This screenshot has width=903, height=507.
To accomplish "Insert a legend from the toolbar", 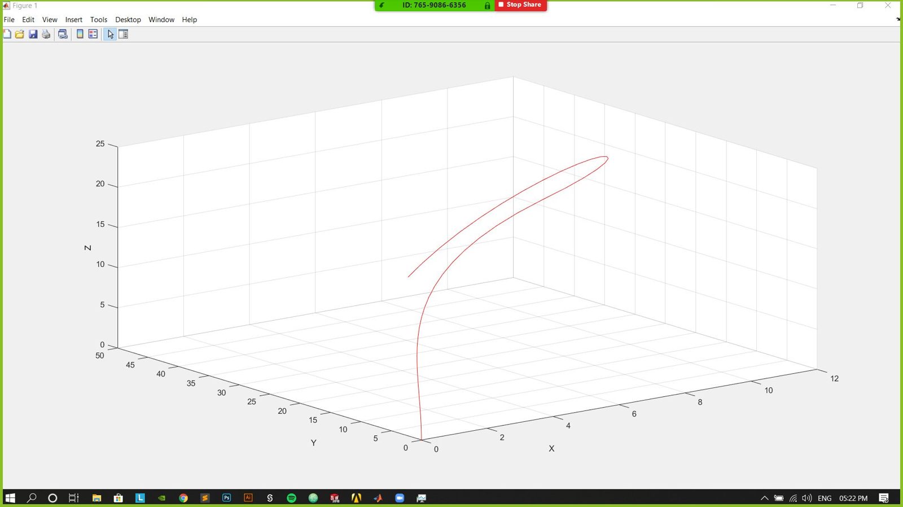I will pyautogui.click(x=93, y=34).
